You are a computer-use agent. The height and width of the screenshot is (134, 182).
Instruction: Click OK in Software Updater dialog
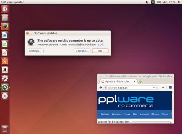point(100,51)
